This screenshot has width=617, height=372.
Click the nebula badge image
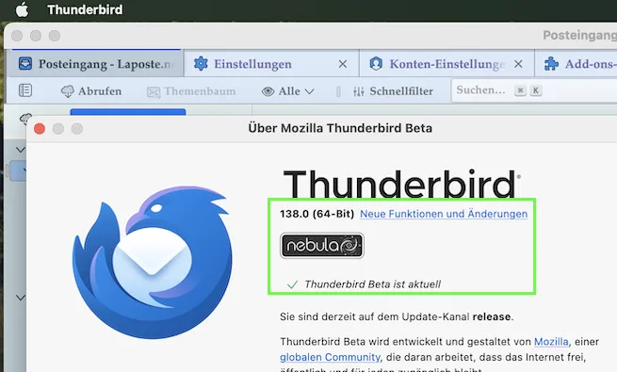(x=322, y=246)
